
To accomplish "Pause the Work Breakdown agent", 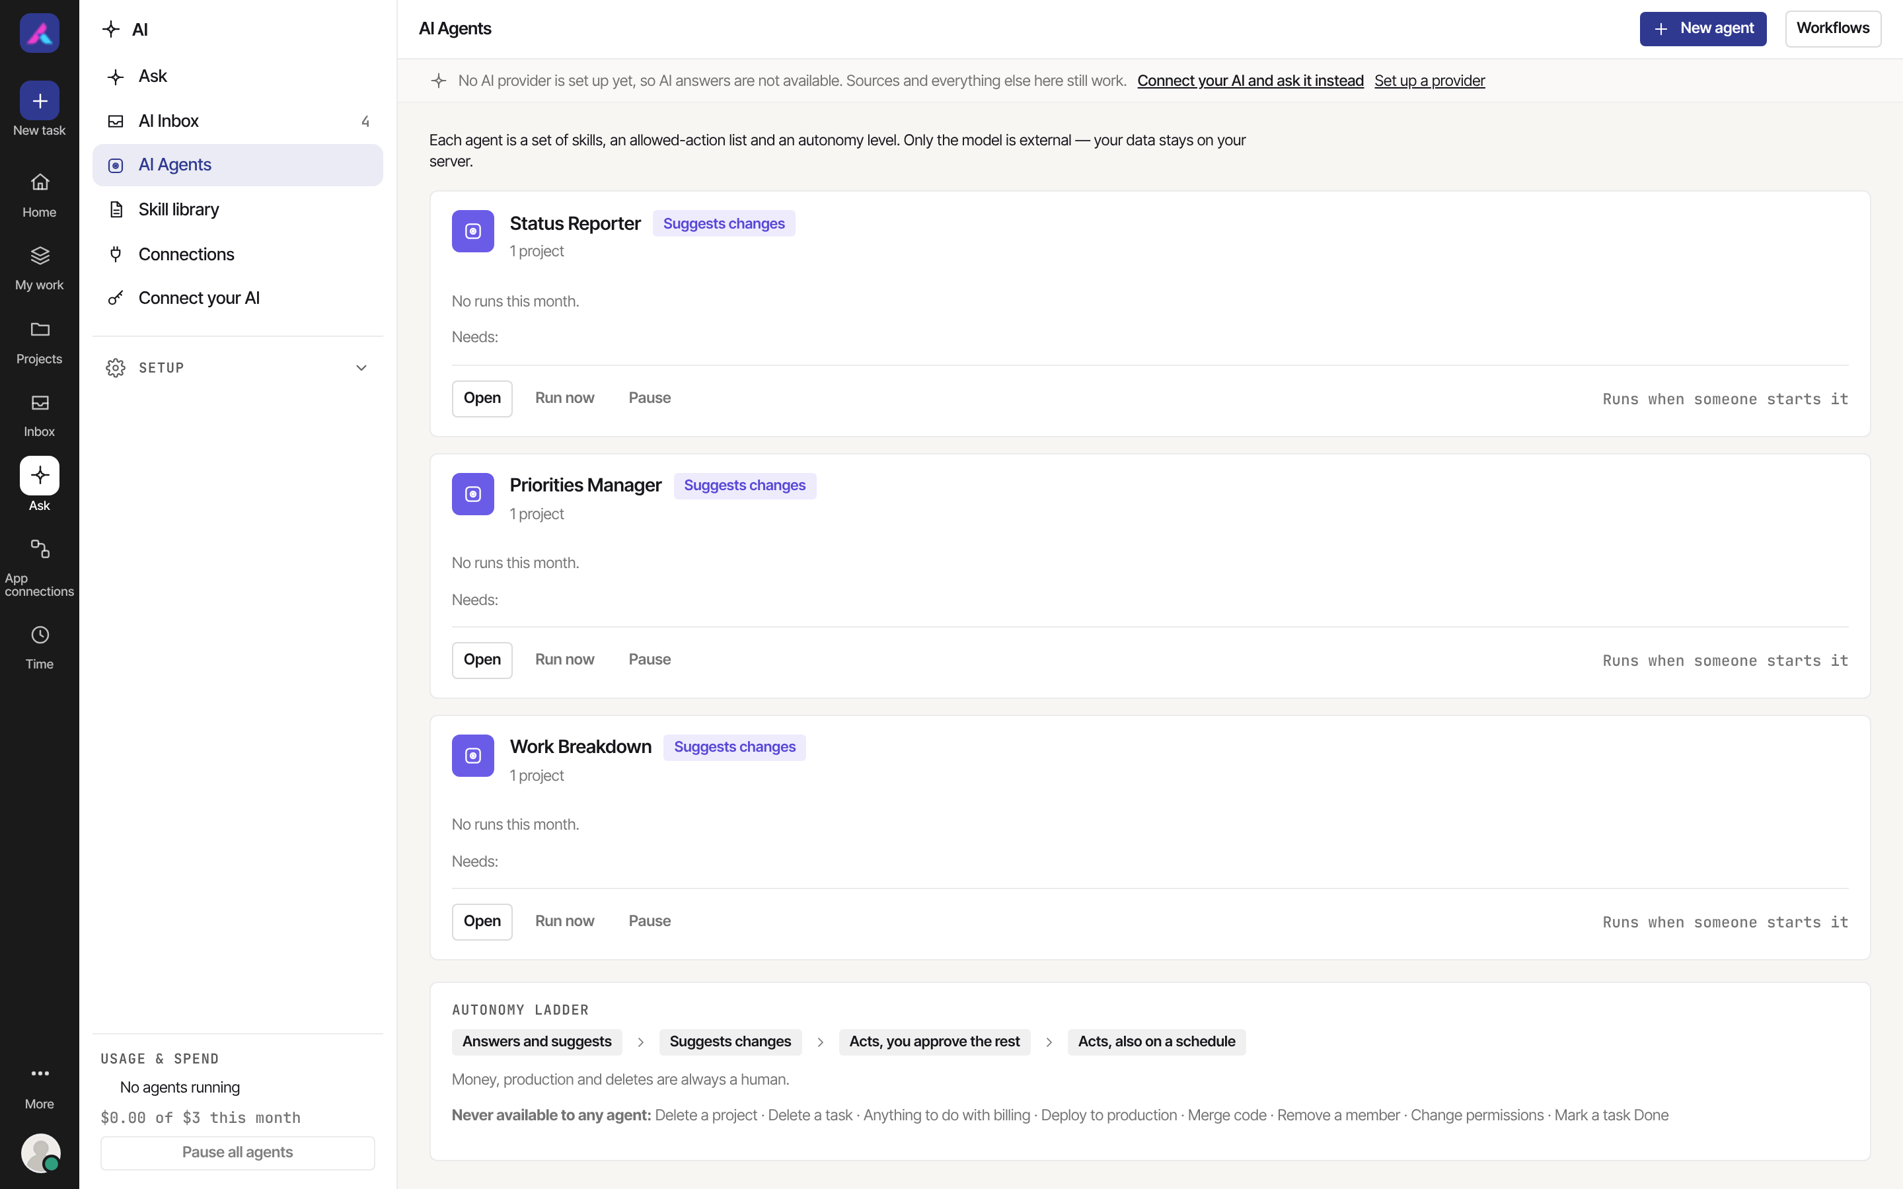I will coord(650,921).
